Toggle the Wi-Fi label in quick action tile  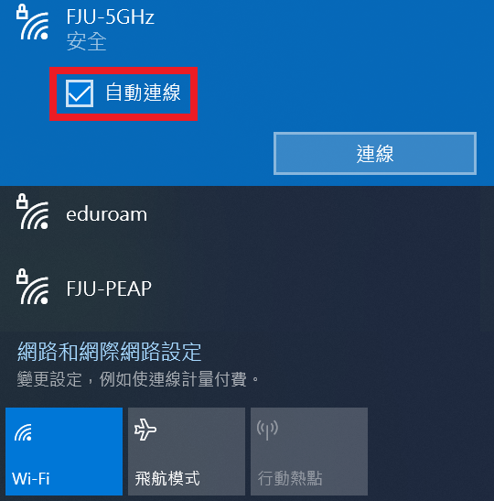pyautogui.click(x=30, y=479)
